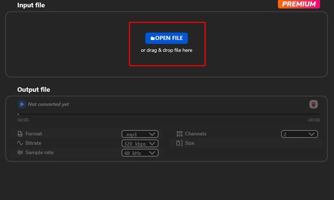The height and width of the screenshot is (200, 334).
Task: Click the Channels icon
Action: (x=179, y=134)
